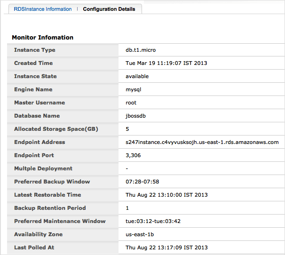
Task: Click the Tue Mar 19 created time value
Action: tap(166, 63)
